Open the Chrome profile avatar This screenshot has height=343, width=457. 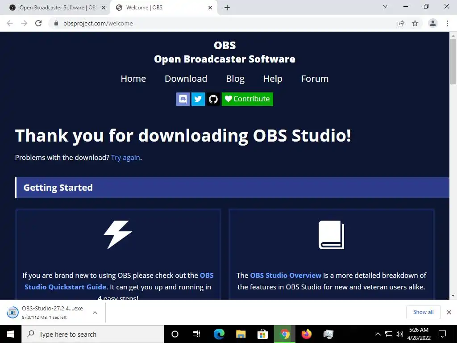pos(433,23)
